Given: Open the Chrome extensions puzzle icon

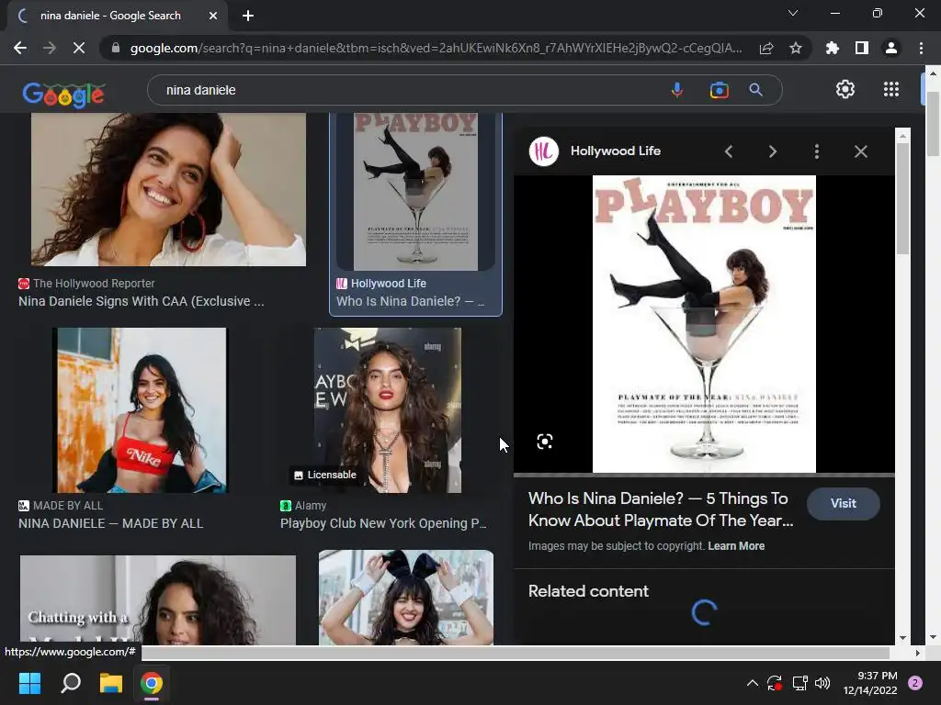Looking at the screenshot, I should click(x=833, y=48).
